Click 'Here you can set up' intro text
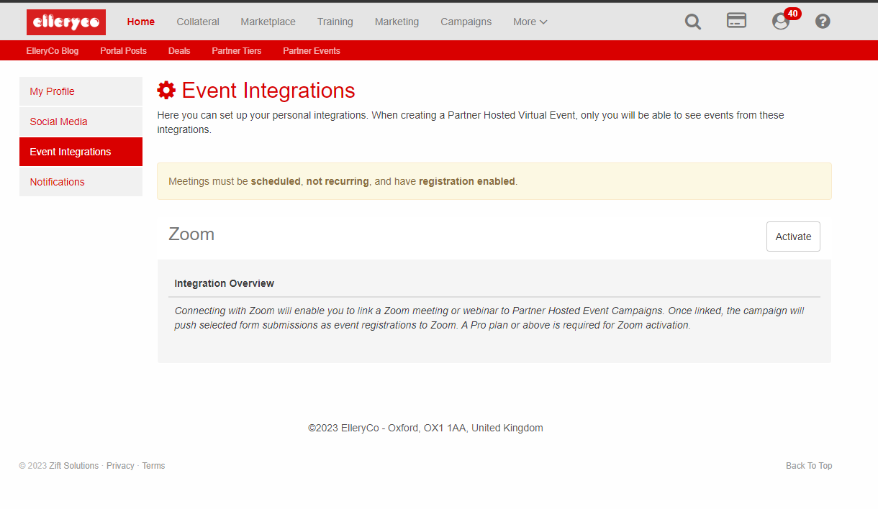The image size is (878, 509). coord(471,122)
